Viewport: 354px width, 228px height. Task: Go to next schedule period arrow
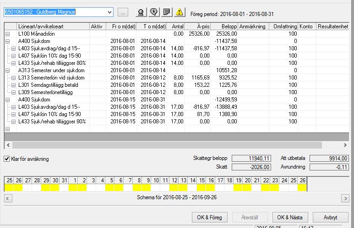click(345, 198)
